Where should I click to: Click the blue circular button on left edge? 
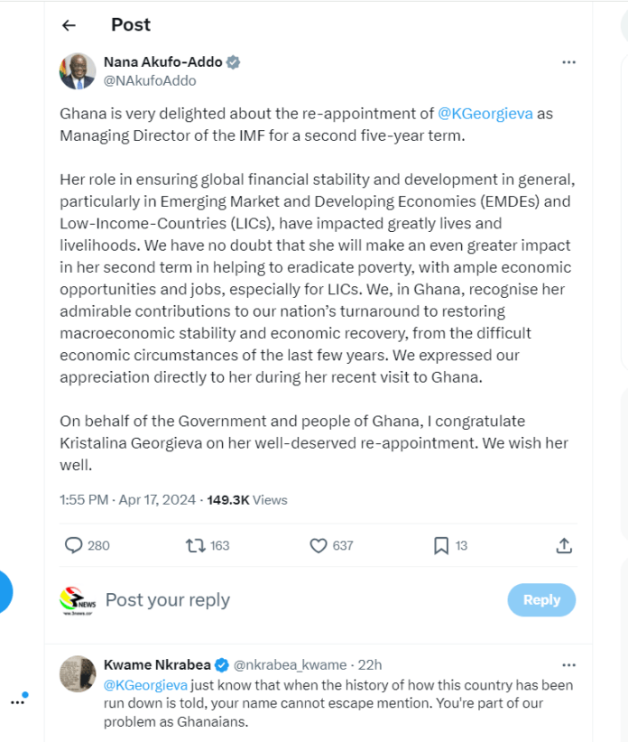5,591
